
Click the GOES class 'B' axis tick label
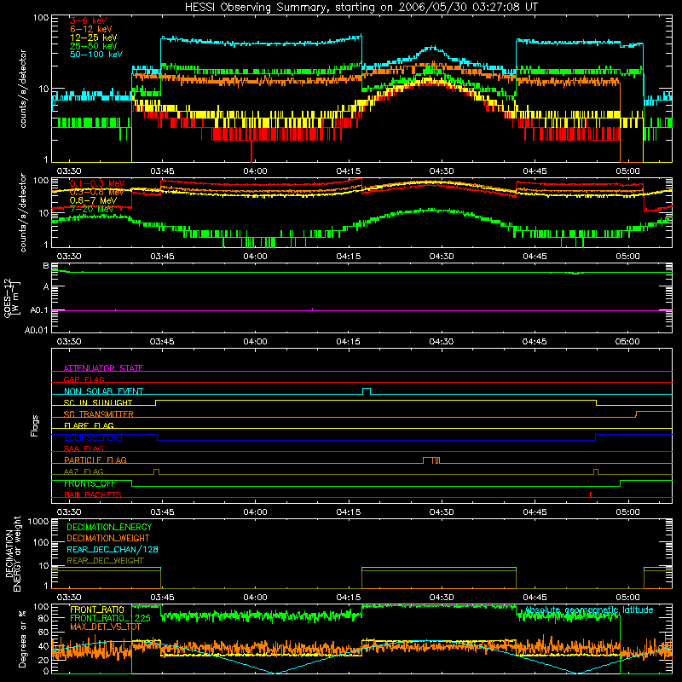coord(46,266)
